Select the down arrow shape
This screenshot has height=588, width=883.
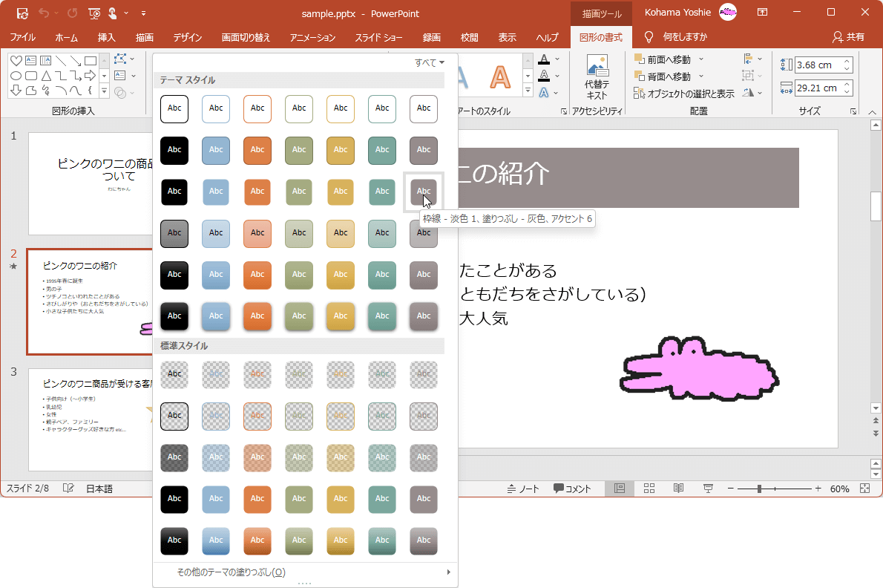point(16,90)
